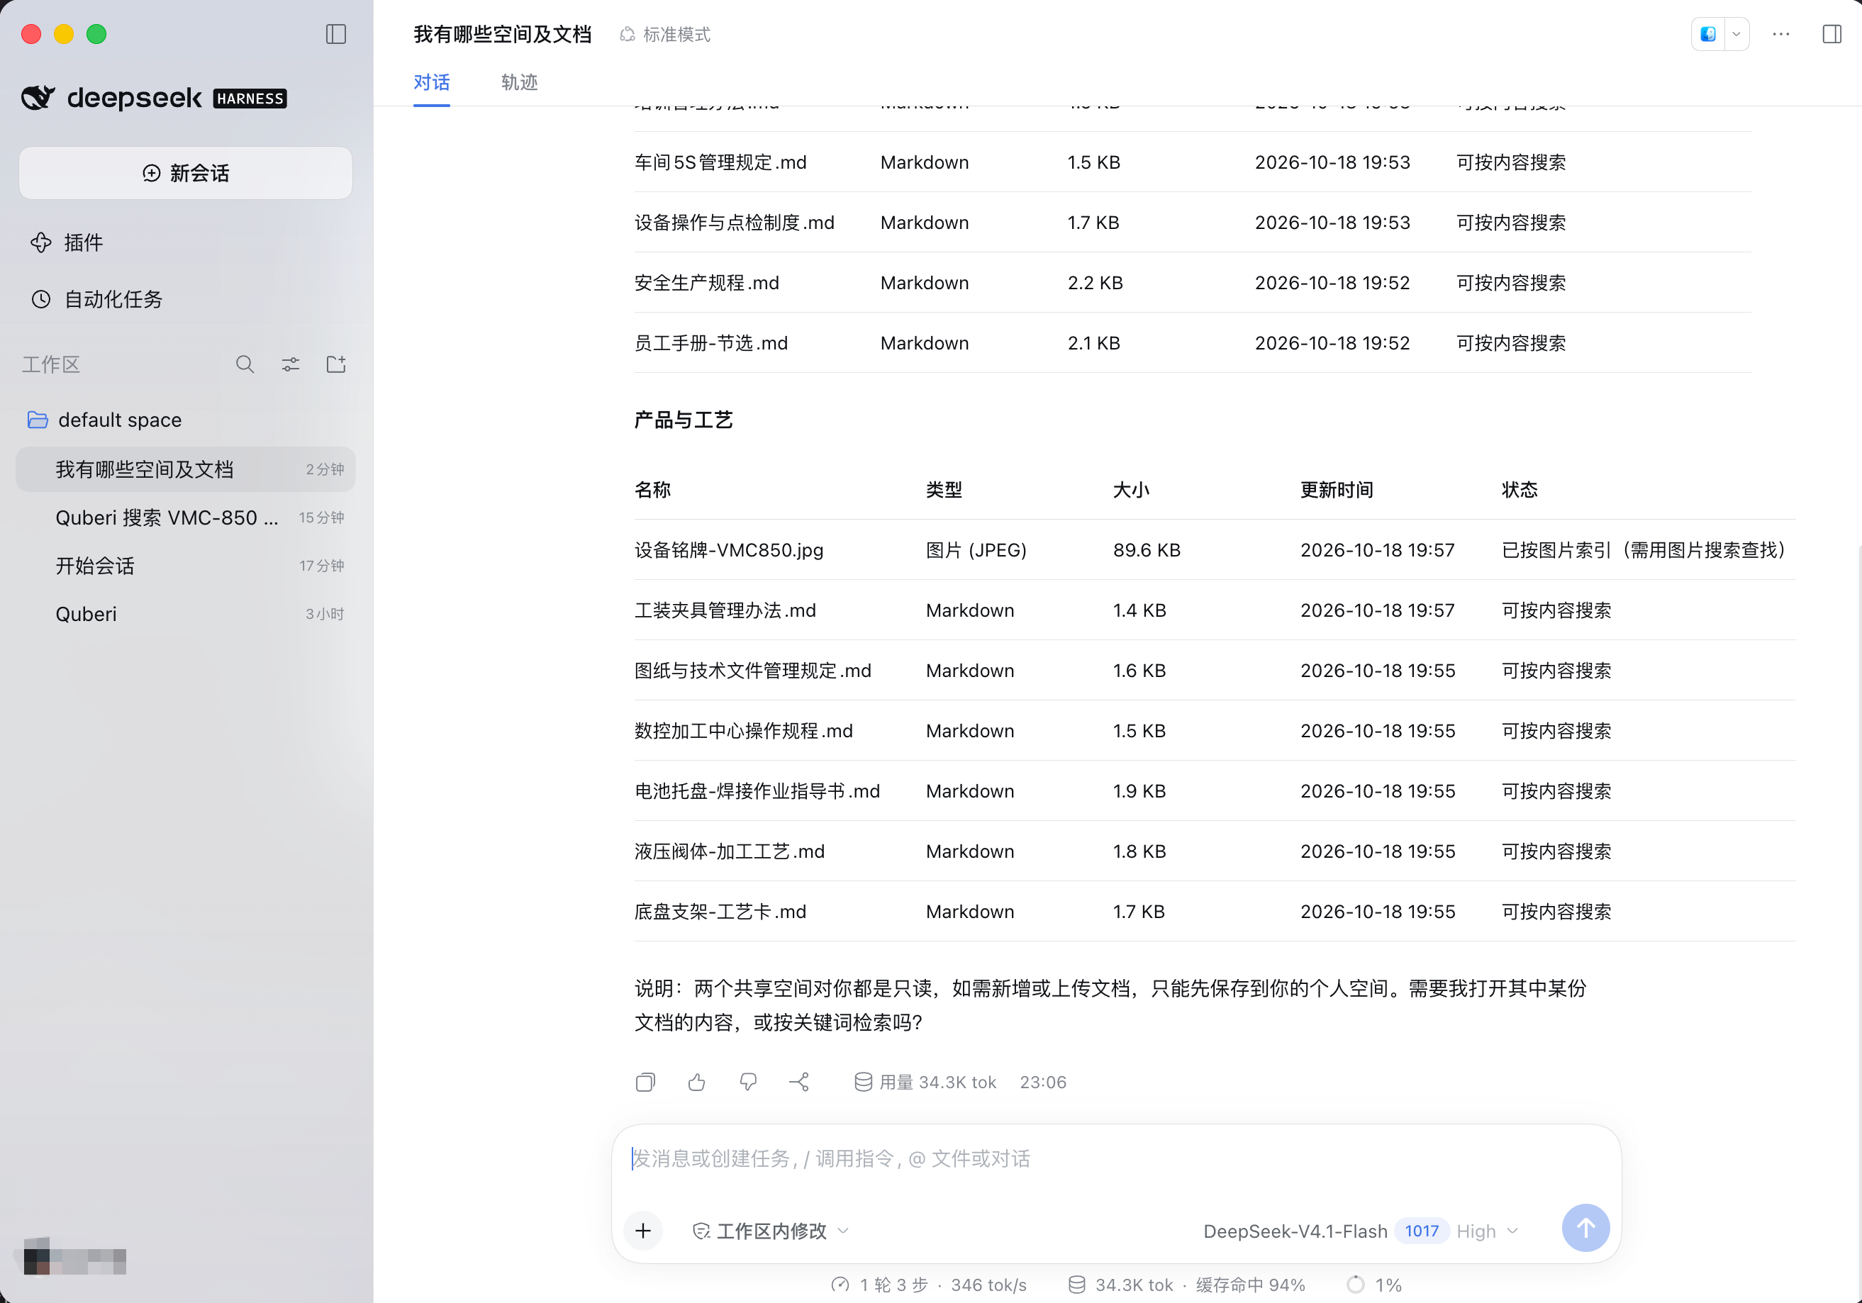Click the deepseek whale logo
This screenshot has height=1303, width=1862.
click(x=38, y=98)
